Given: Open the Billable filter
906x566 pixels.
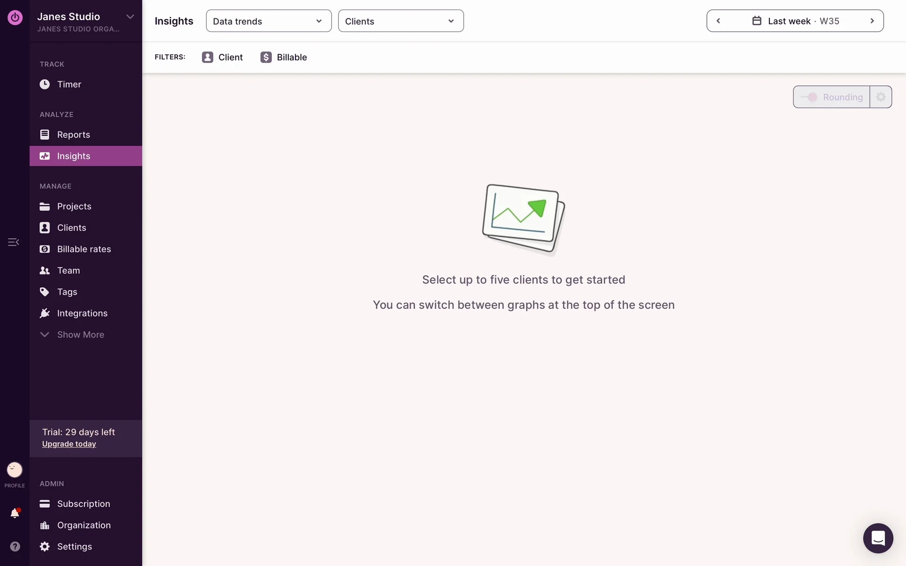Looking at the screenshot, I should coord(284,57).
